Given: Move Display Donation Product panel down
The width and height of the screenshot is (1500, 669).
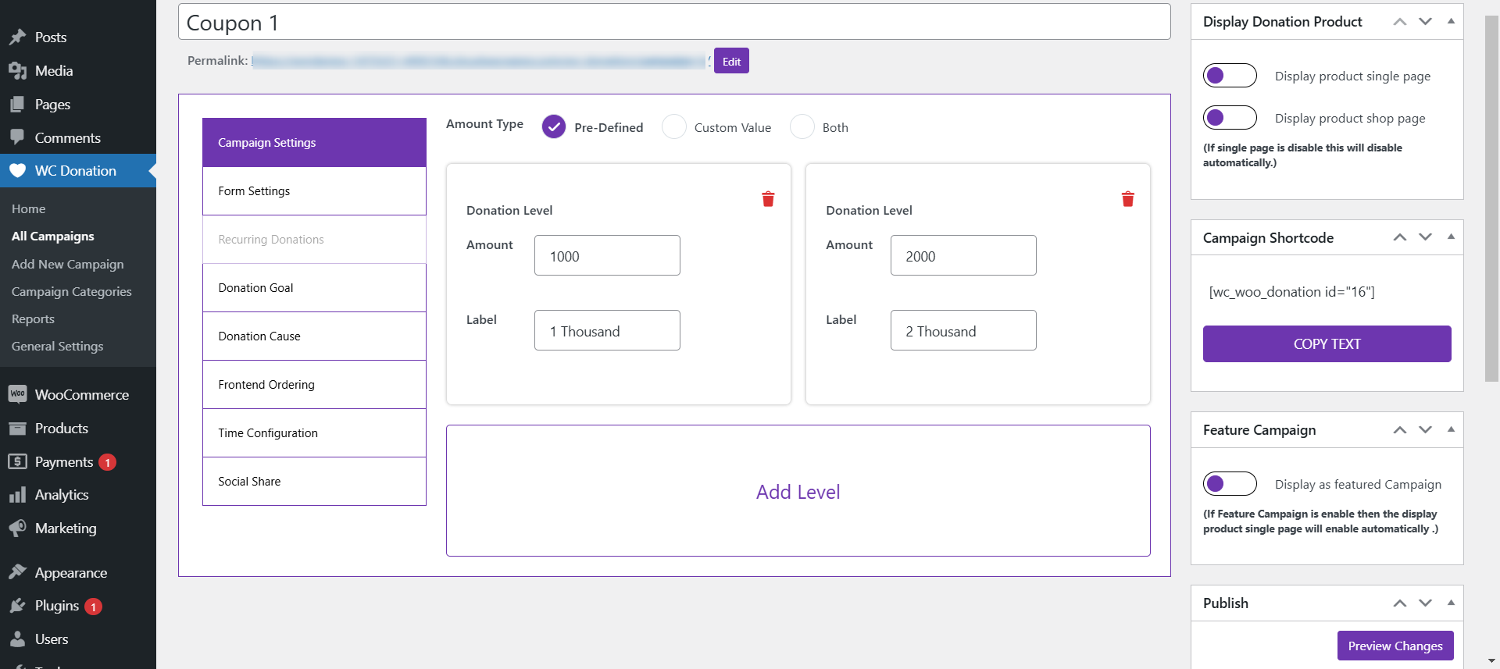Looking at the screenshot, I should click(1426, 22).
